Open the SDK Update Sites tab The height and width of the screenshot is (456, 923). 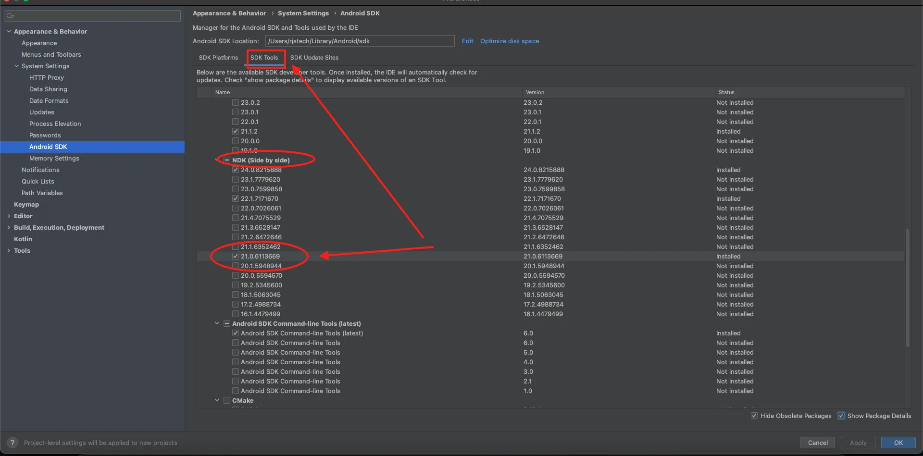pos(314,58)
